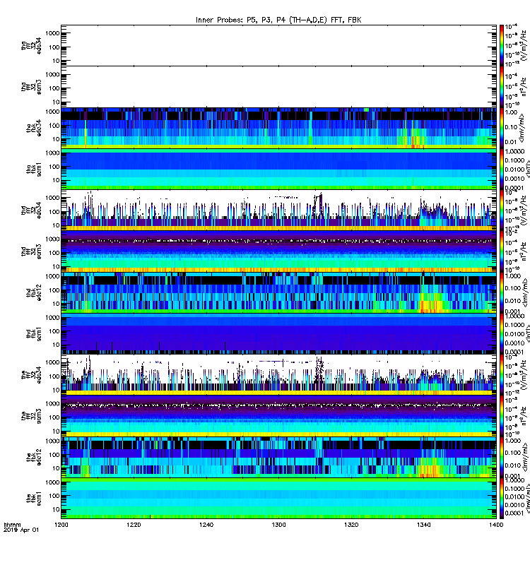Click the time axis label 1340
The height and width of the screenshot is (565, 530).
[x=423, y=525]
